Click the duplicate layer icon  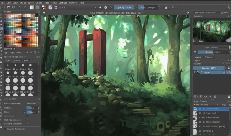[x=201, y=97]
